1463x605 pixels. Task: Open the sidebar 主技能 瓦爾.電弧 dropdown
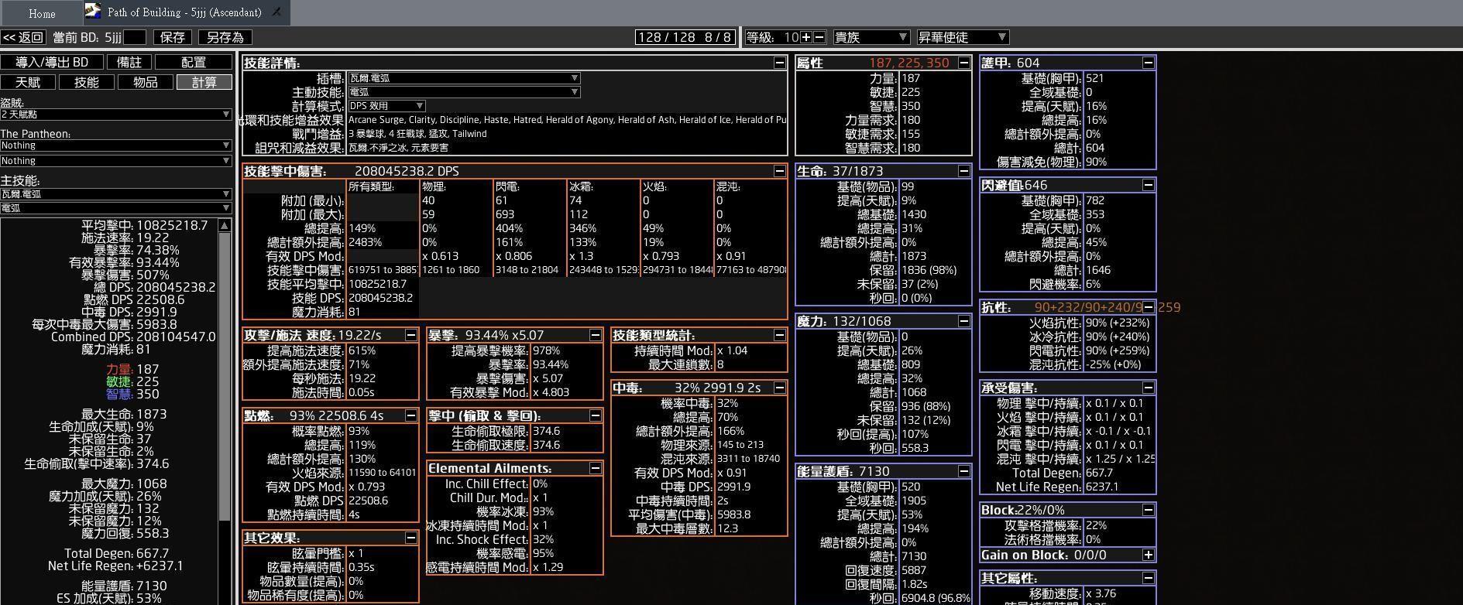115,194
